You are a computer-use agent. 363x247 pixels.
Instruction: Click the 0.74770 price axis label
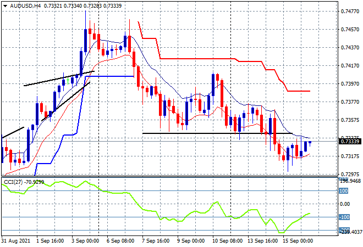[350, 11]
